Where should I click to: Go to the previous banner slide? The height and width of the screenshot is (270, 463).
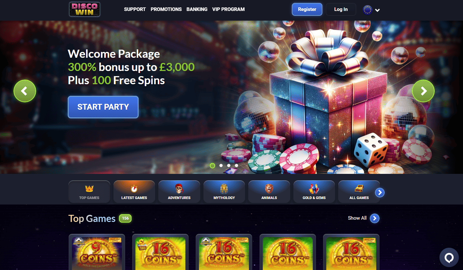25,91
